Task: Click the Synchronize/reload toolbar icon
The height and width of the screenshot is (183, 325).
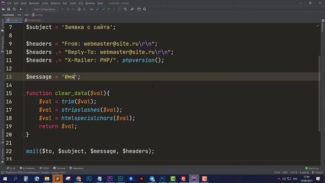Action: (14, 9)
